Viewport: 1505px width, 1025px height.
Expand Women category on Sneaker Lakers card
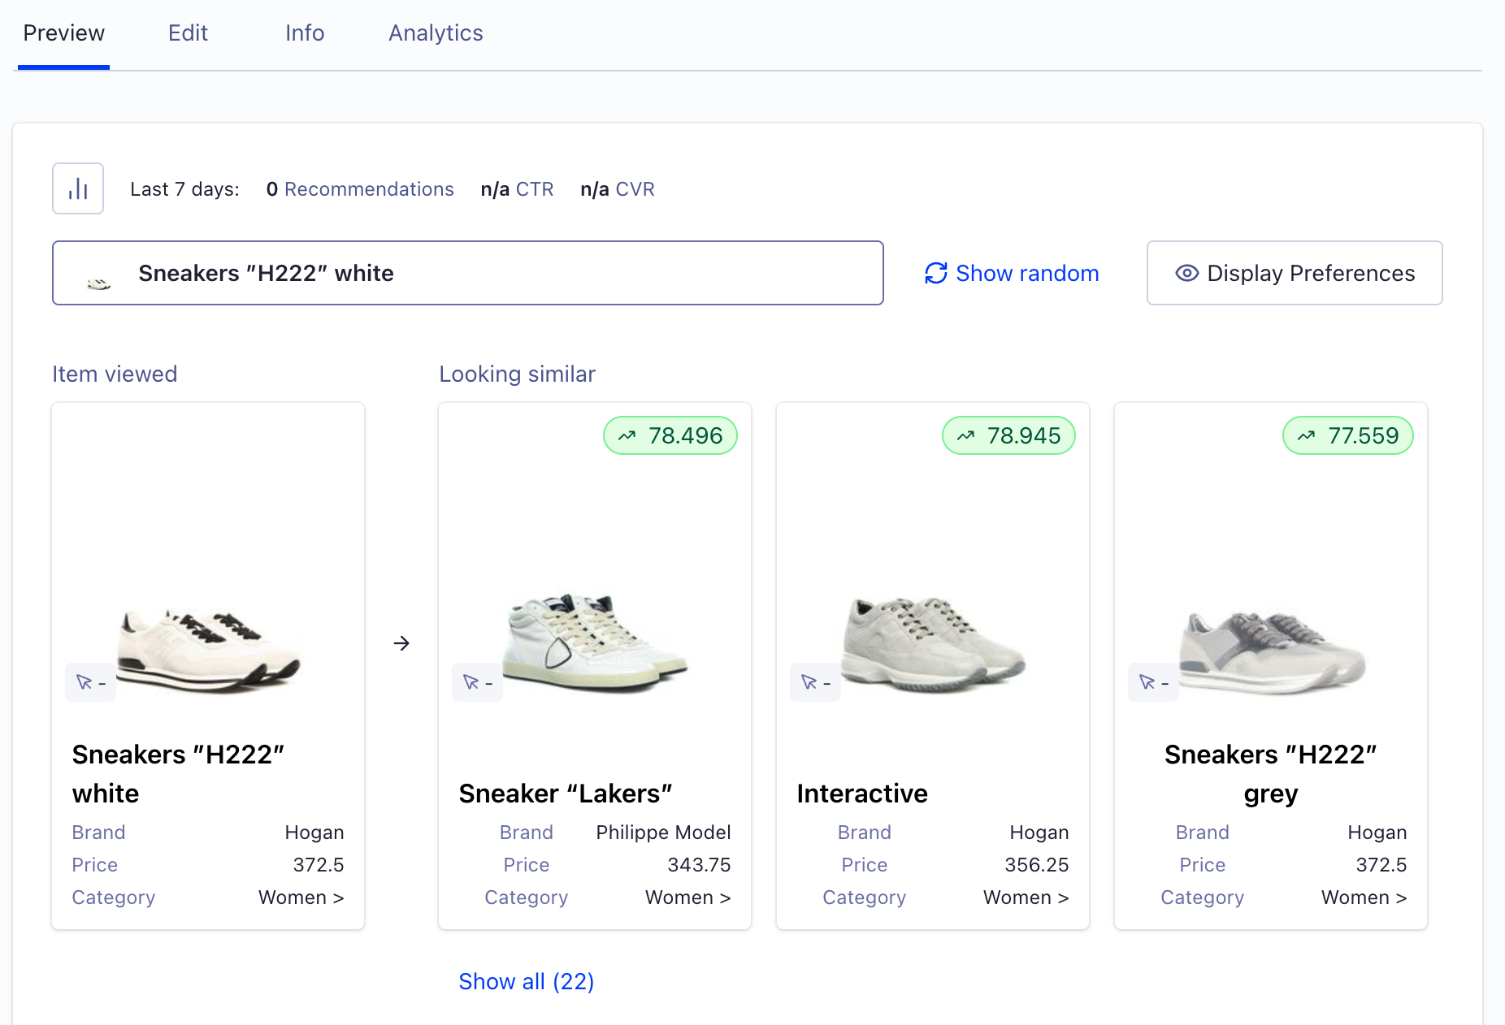pos(687,897)
